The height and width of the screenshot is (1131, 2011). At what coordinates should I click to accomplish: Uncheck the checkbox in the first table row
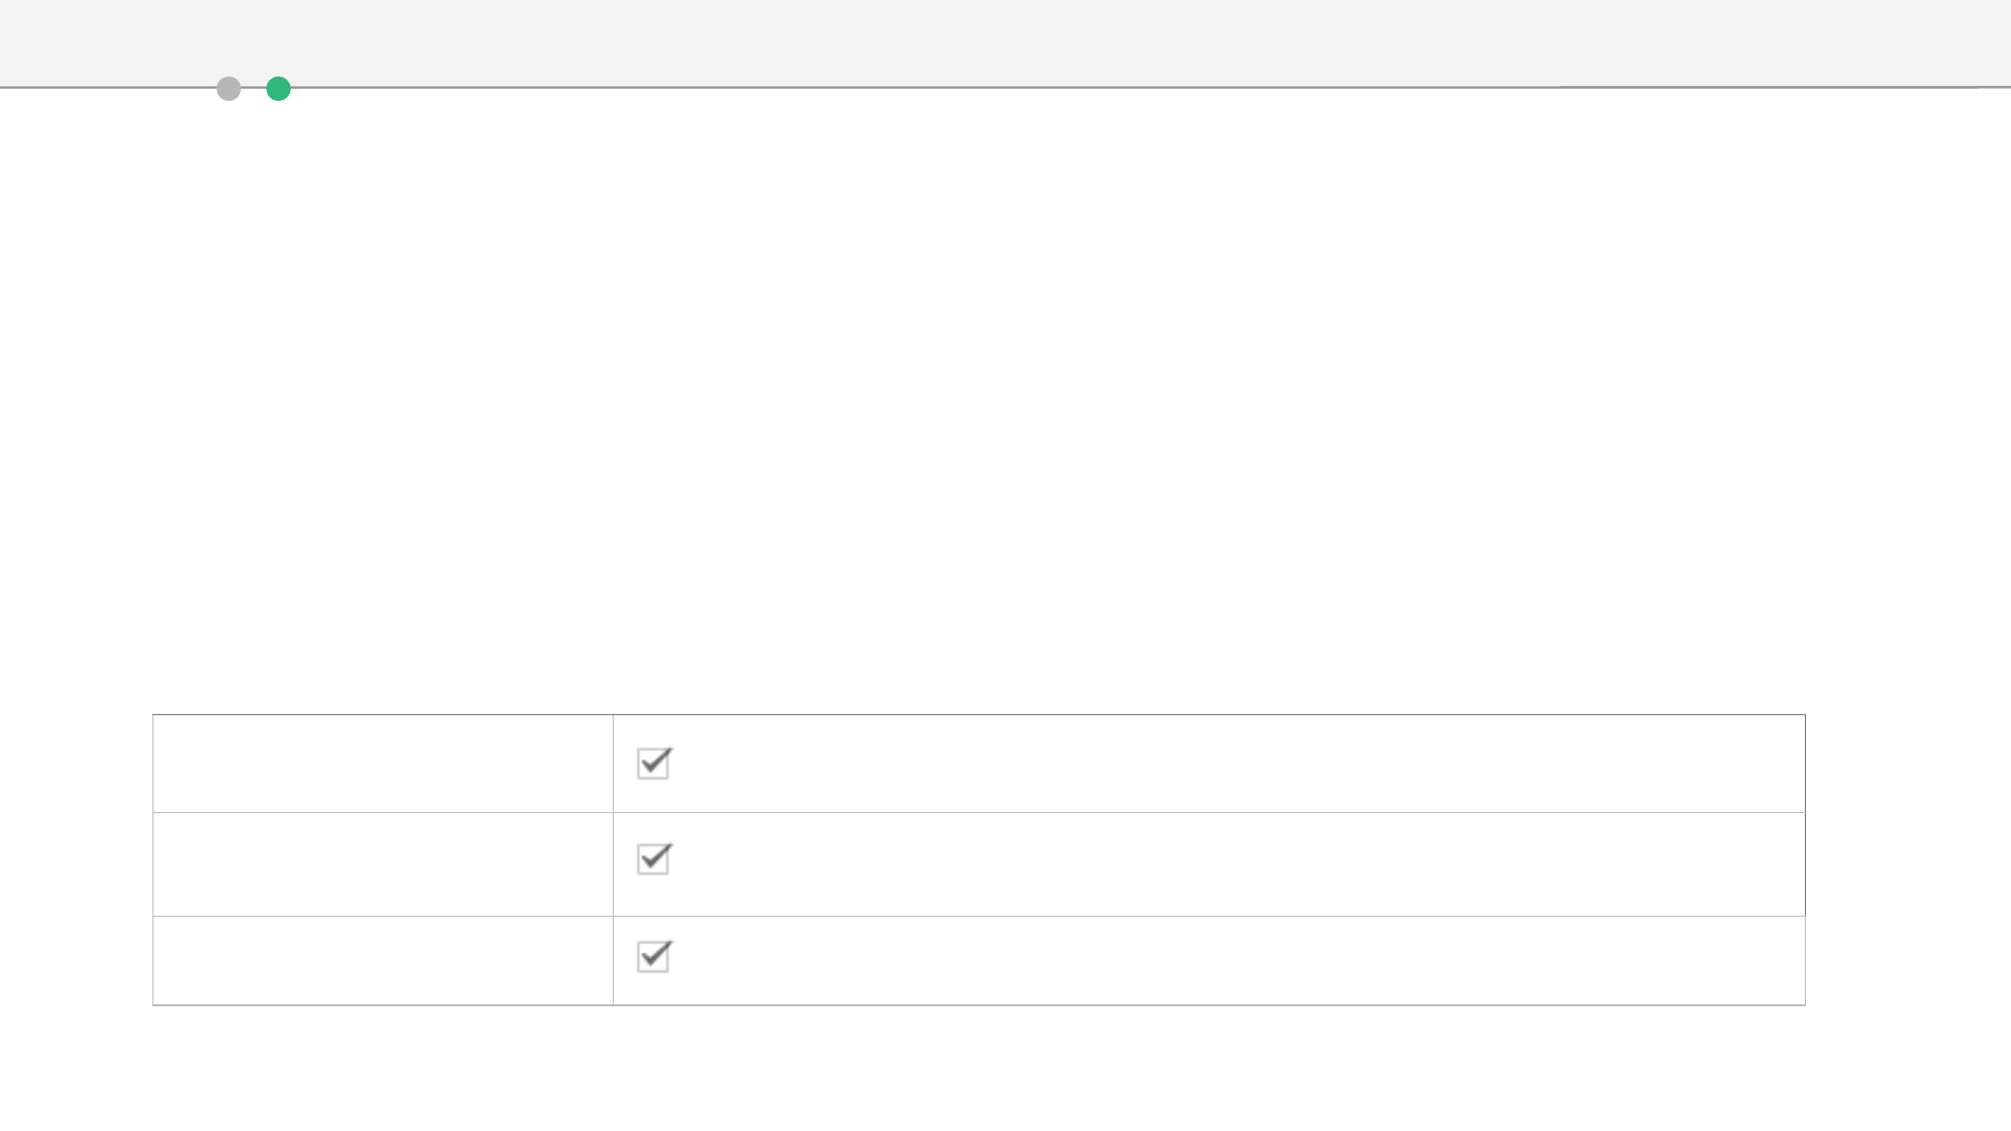(654, 763)
